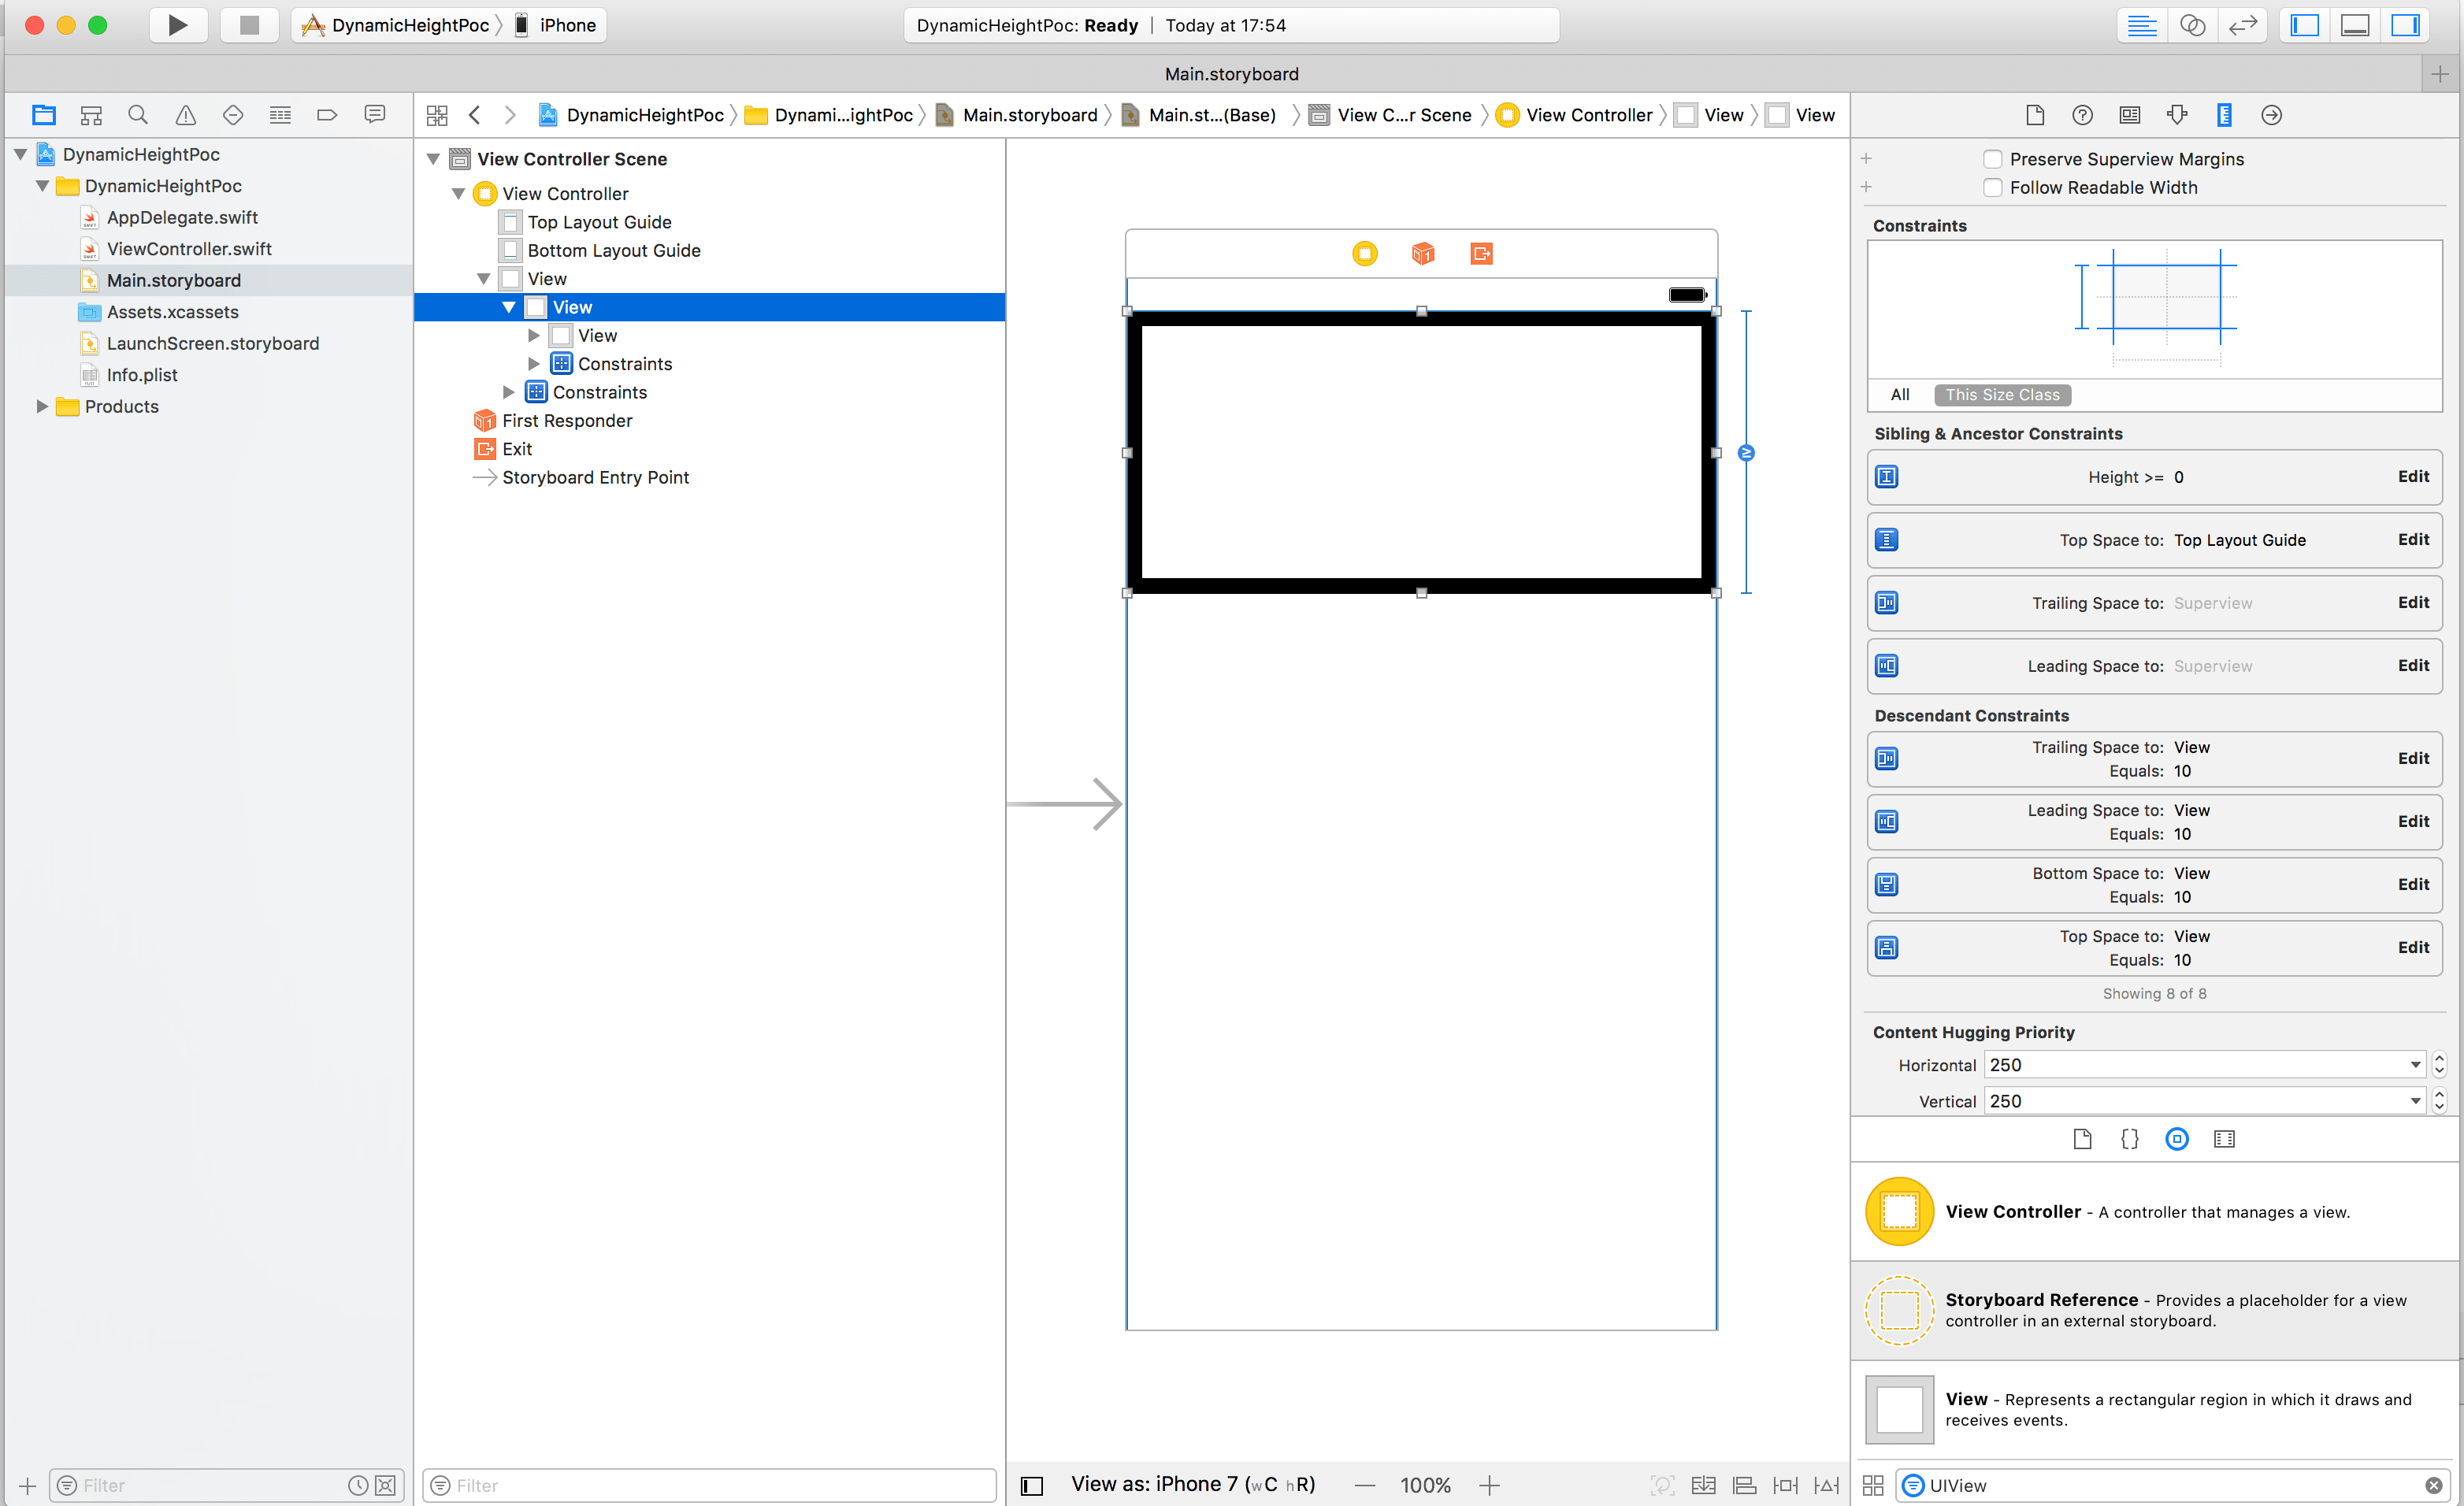The image size is (2464, 1506).
Task: Run the project with the Play button
Action: coord(178,25)
